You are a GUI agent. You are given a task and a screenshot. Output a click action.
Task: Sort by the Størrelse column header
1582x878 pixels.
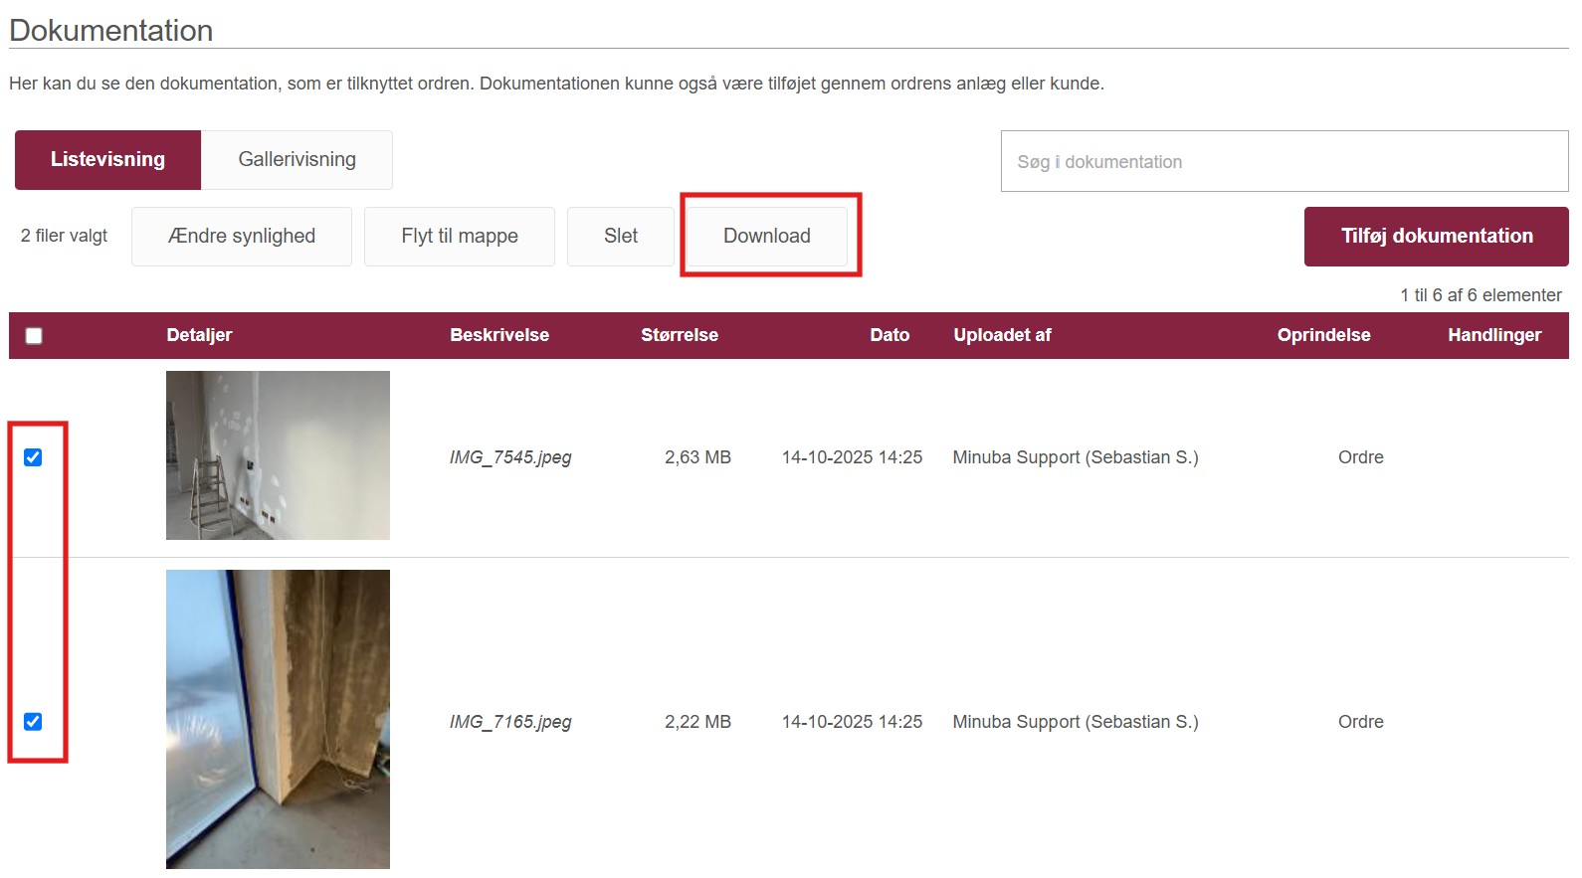[x=679, y=335]
